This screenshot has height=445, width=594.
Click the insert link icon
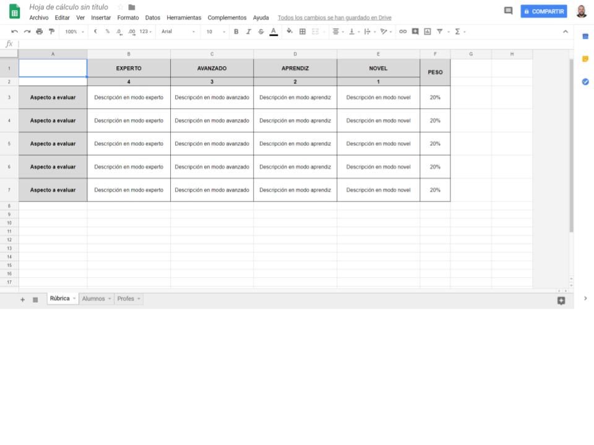click(403, 32)
